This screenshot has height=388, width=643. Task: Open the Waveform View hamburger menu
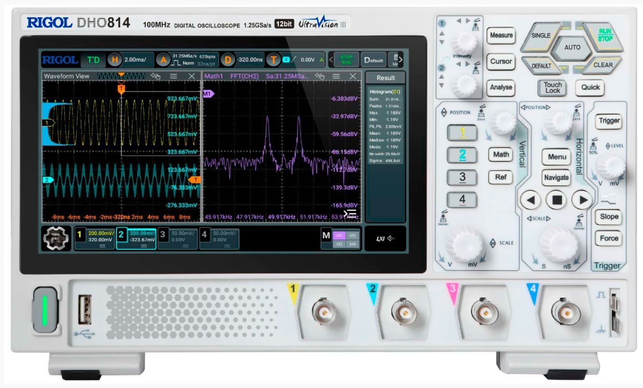click(x=174, y=76)
